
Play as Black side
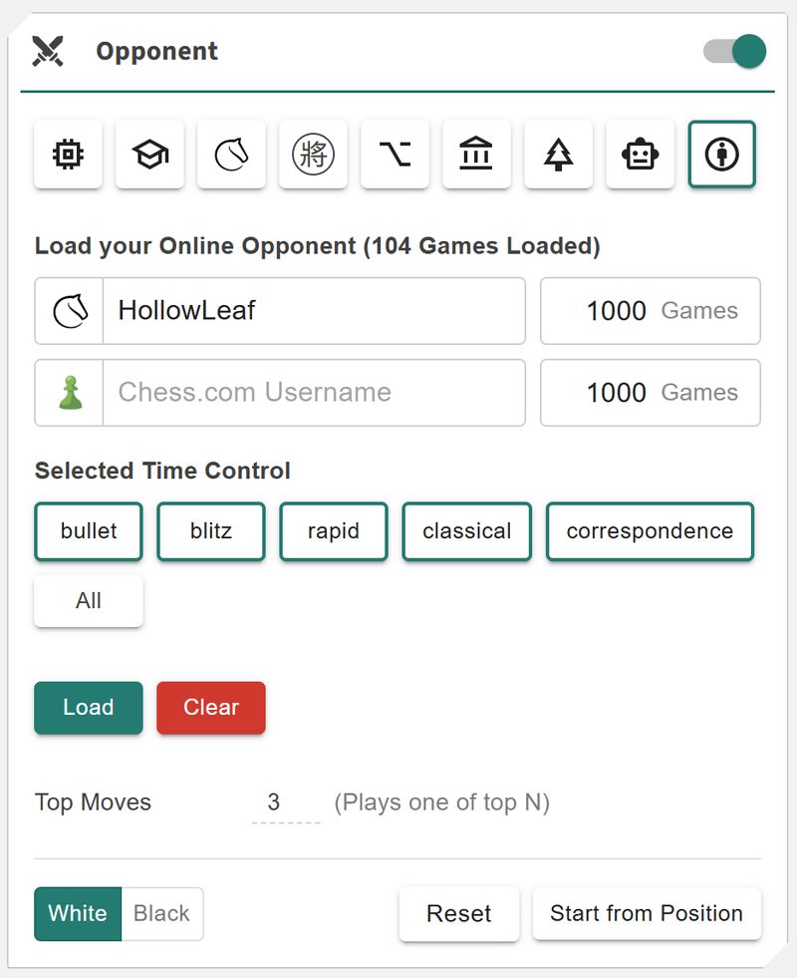pos(161,914)
